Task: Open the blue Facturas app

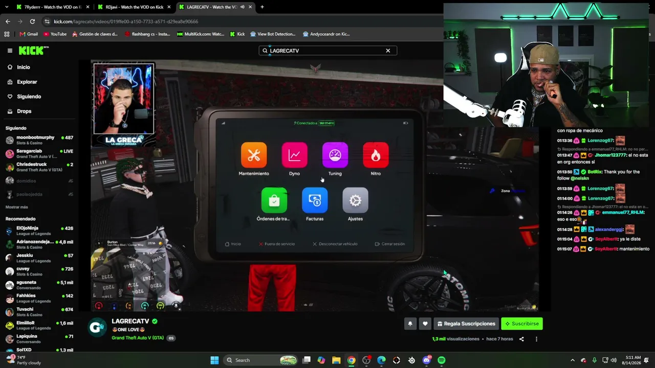Action: (x=315, y=200)
